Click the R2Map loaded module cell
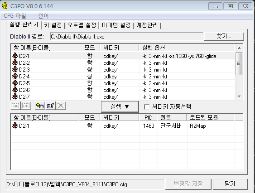The height and width of the screenshot is (193, 255). [198, 126]
